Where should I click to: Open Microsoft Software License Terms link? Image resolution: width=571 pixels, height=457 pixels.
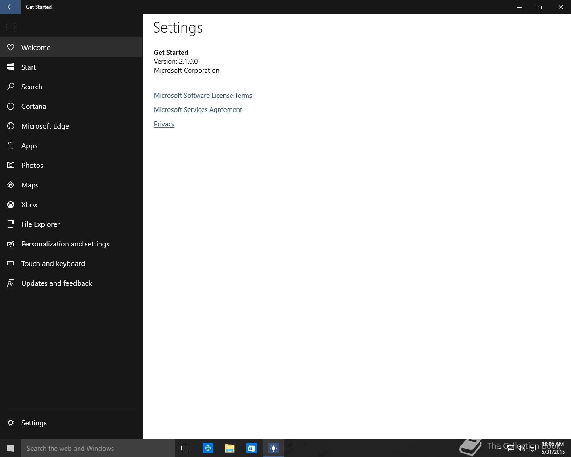tap(203, 96)
